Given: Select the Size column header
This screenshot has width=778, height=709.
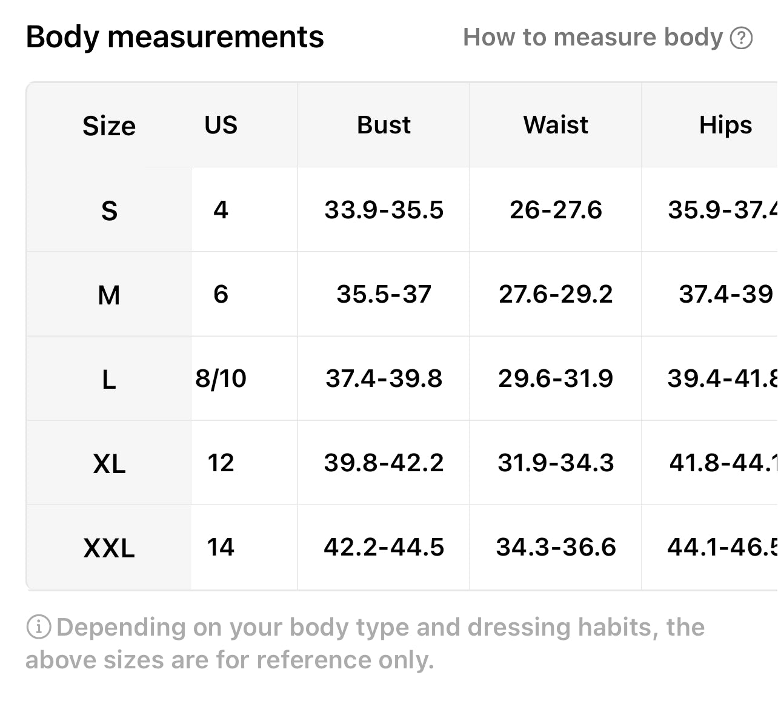Looking at the screenshot, I should pos(109,126).
